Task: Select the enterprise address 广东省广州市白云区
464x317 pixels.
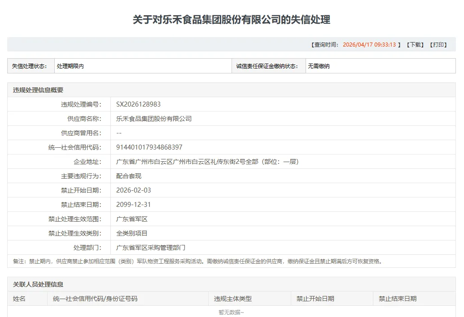Action: pyautogui.click(x=207, y=162)
